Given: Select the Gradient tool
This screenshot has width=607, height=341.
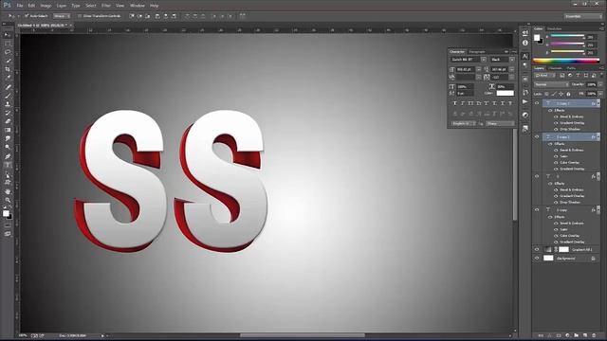Looking at the screenshot, I should [8, 130].
